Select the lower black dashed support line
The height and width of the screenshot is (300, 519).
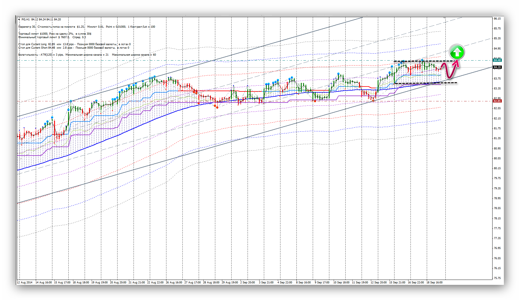tap(425, 83)
